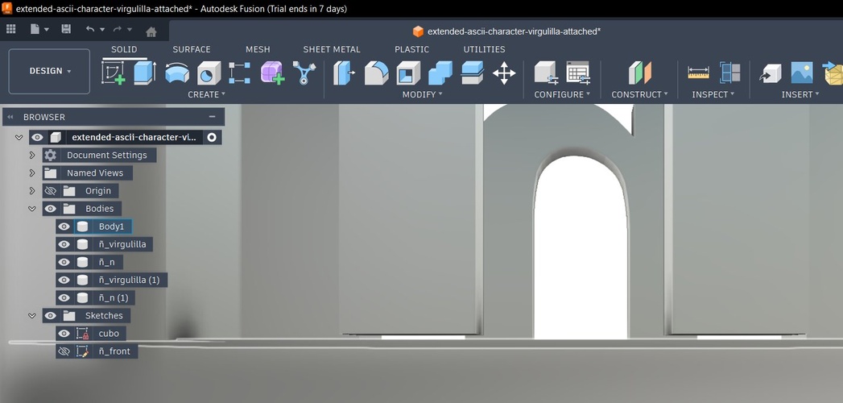Collapse the Bodies folder
Screen dimensions: 843x403
pos(32,208)
